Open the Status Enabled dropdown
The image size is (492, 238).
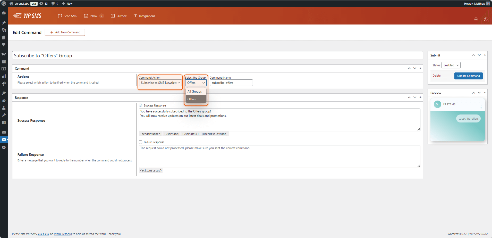pos(451,65)
